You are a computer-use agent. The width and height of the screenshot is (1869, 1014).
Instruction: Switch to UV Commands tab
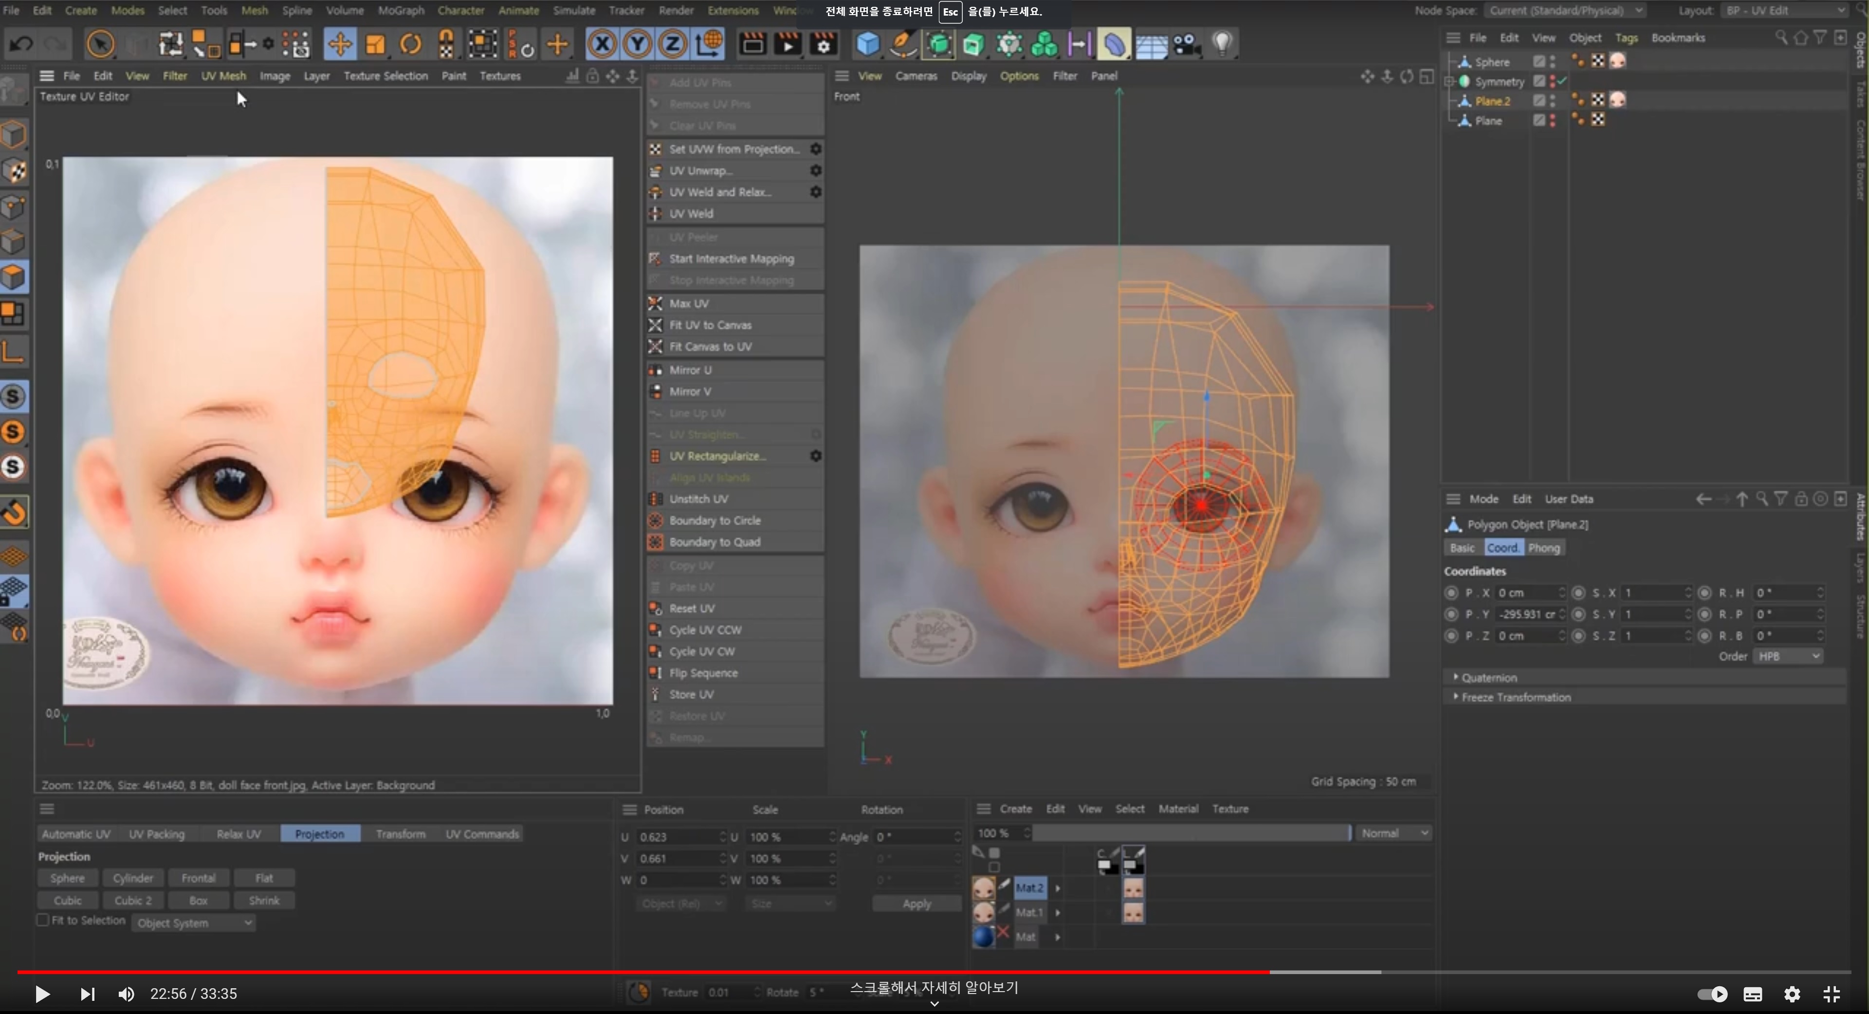[x=482, y=834]
